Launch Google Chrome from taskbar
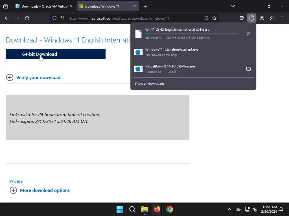The image size is (289, 216). click(x=170, y=209)
